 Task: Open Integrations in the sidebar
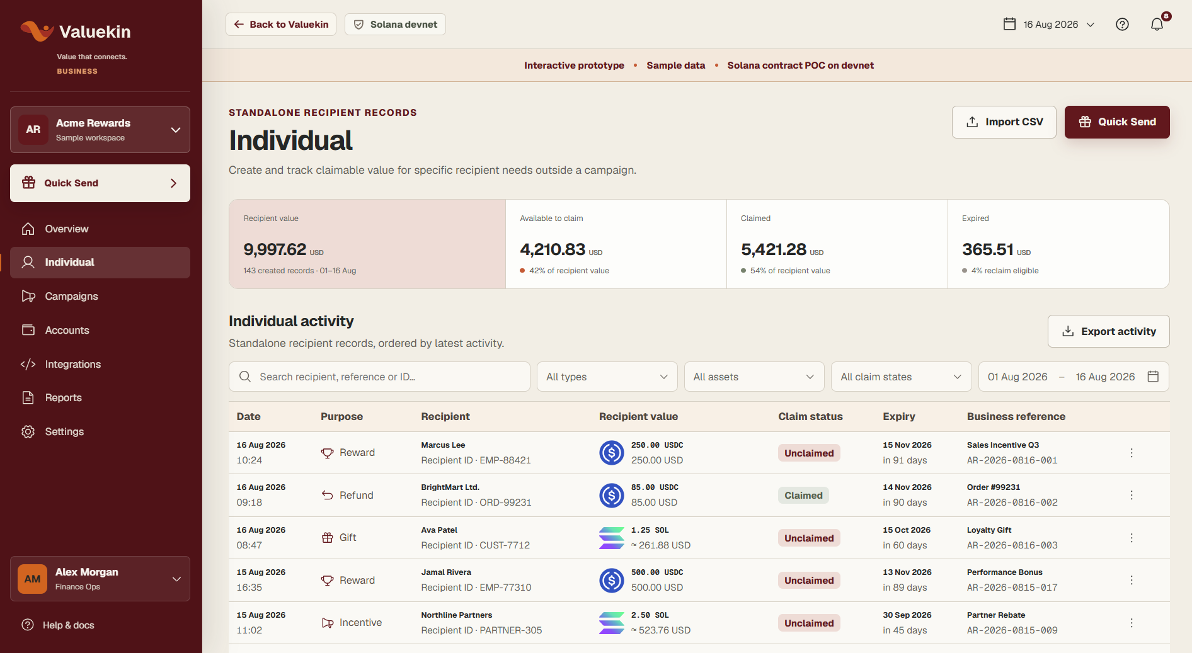(x=100, y=364)
